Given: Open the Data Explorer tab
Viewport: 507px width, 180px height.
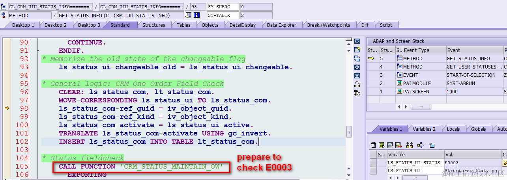Looking at the screenshot, I should (281, 25).
